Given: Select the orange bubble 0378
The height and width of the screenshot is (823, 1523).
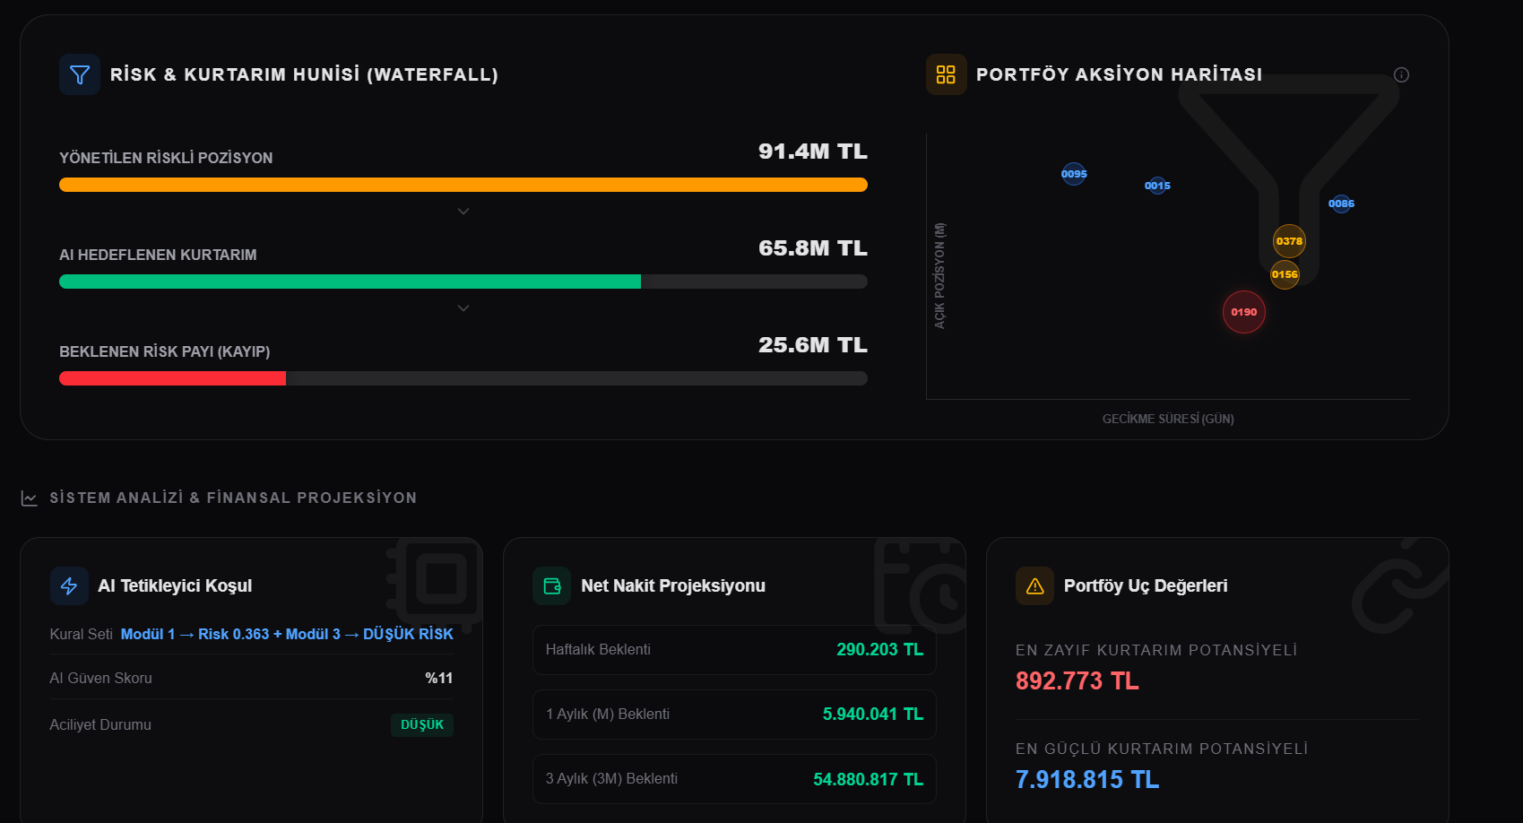Looking at the screenshot, I should (x=1289, y=241).
